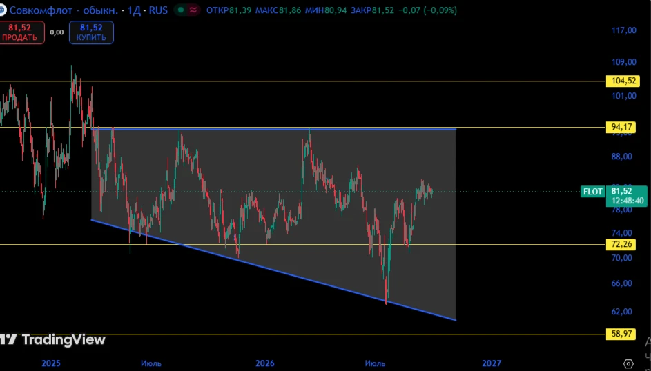Click the 109,00 price axis label
The image size is (651, 371).
[x=624, y=62]
